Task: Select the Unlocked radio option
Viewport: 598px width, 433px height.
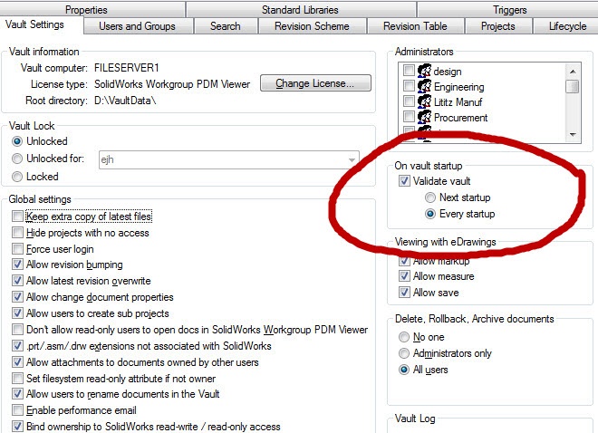Action: click(x=17, y=141)
